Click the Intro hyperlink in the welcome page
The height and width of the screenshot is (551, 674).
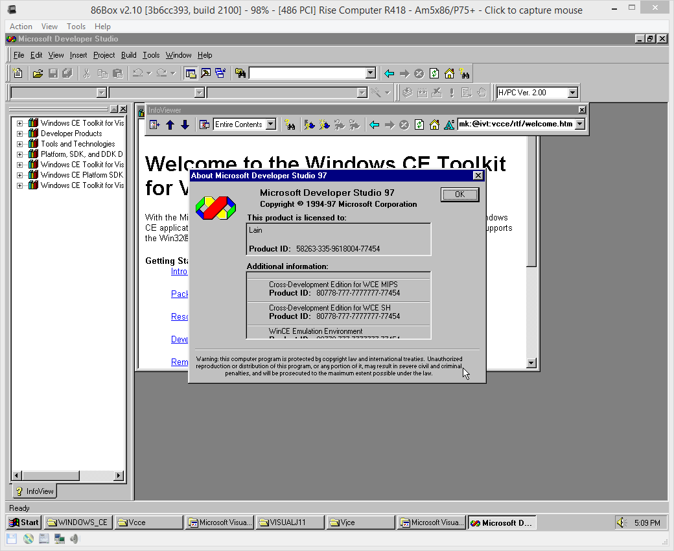click(x=180, y=271)
